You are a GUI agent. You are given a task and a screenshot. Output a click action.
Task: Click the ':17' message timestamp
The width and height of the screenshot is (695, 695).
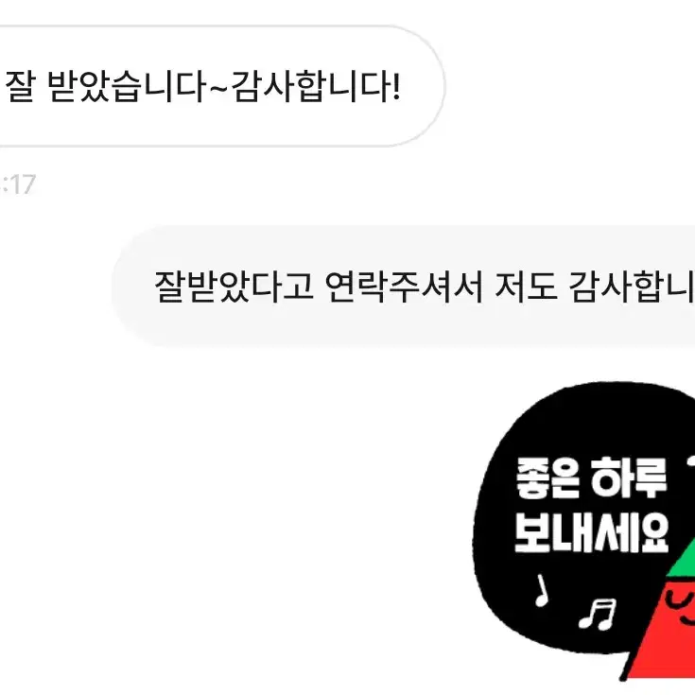(x=18, y=184)
